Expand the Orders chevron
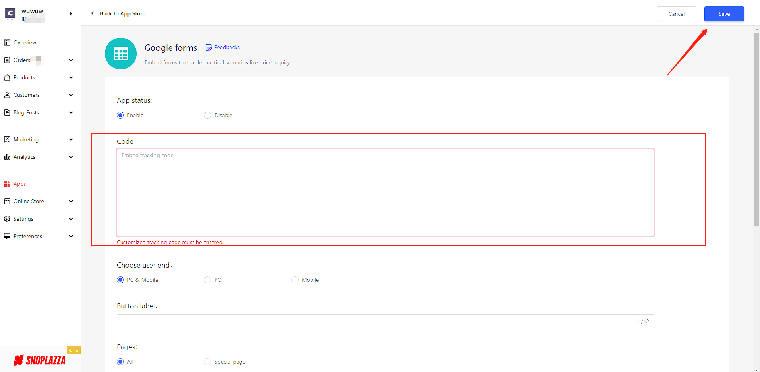Image resolution: width=760 pixels, height=372 pixels. tap(71, 60)
